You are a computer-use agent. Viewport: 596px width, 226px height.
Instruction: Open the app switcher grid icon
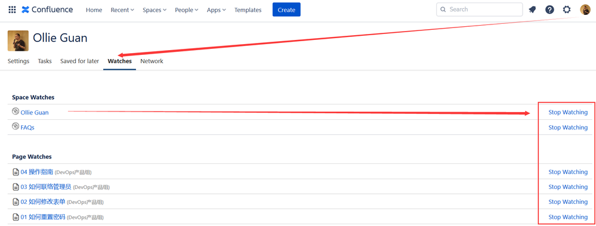[12, 10]
